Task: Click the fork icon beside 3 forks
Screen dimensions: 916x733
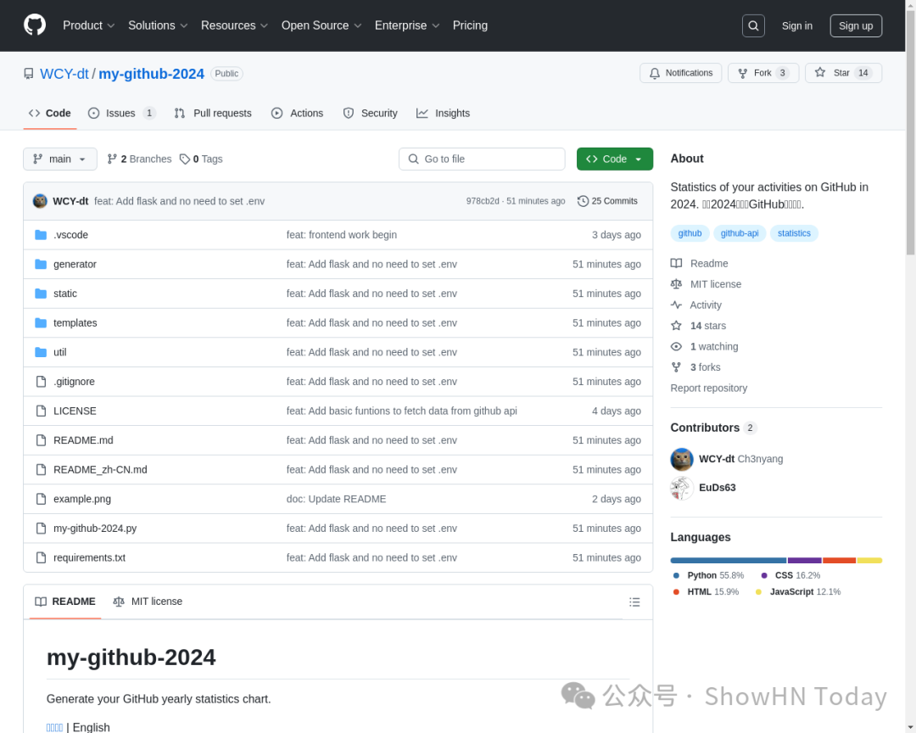Action: tap(676, 367)
